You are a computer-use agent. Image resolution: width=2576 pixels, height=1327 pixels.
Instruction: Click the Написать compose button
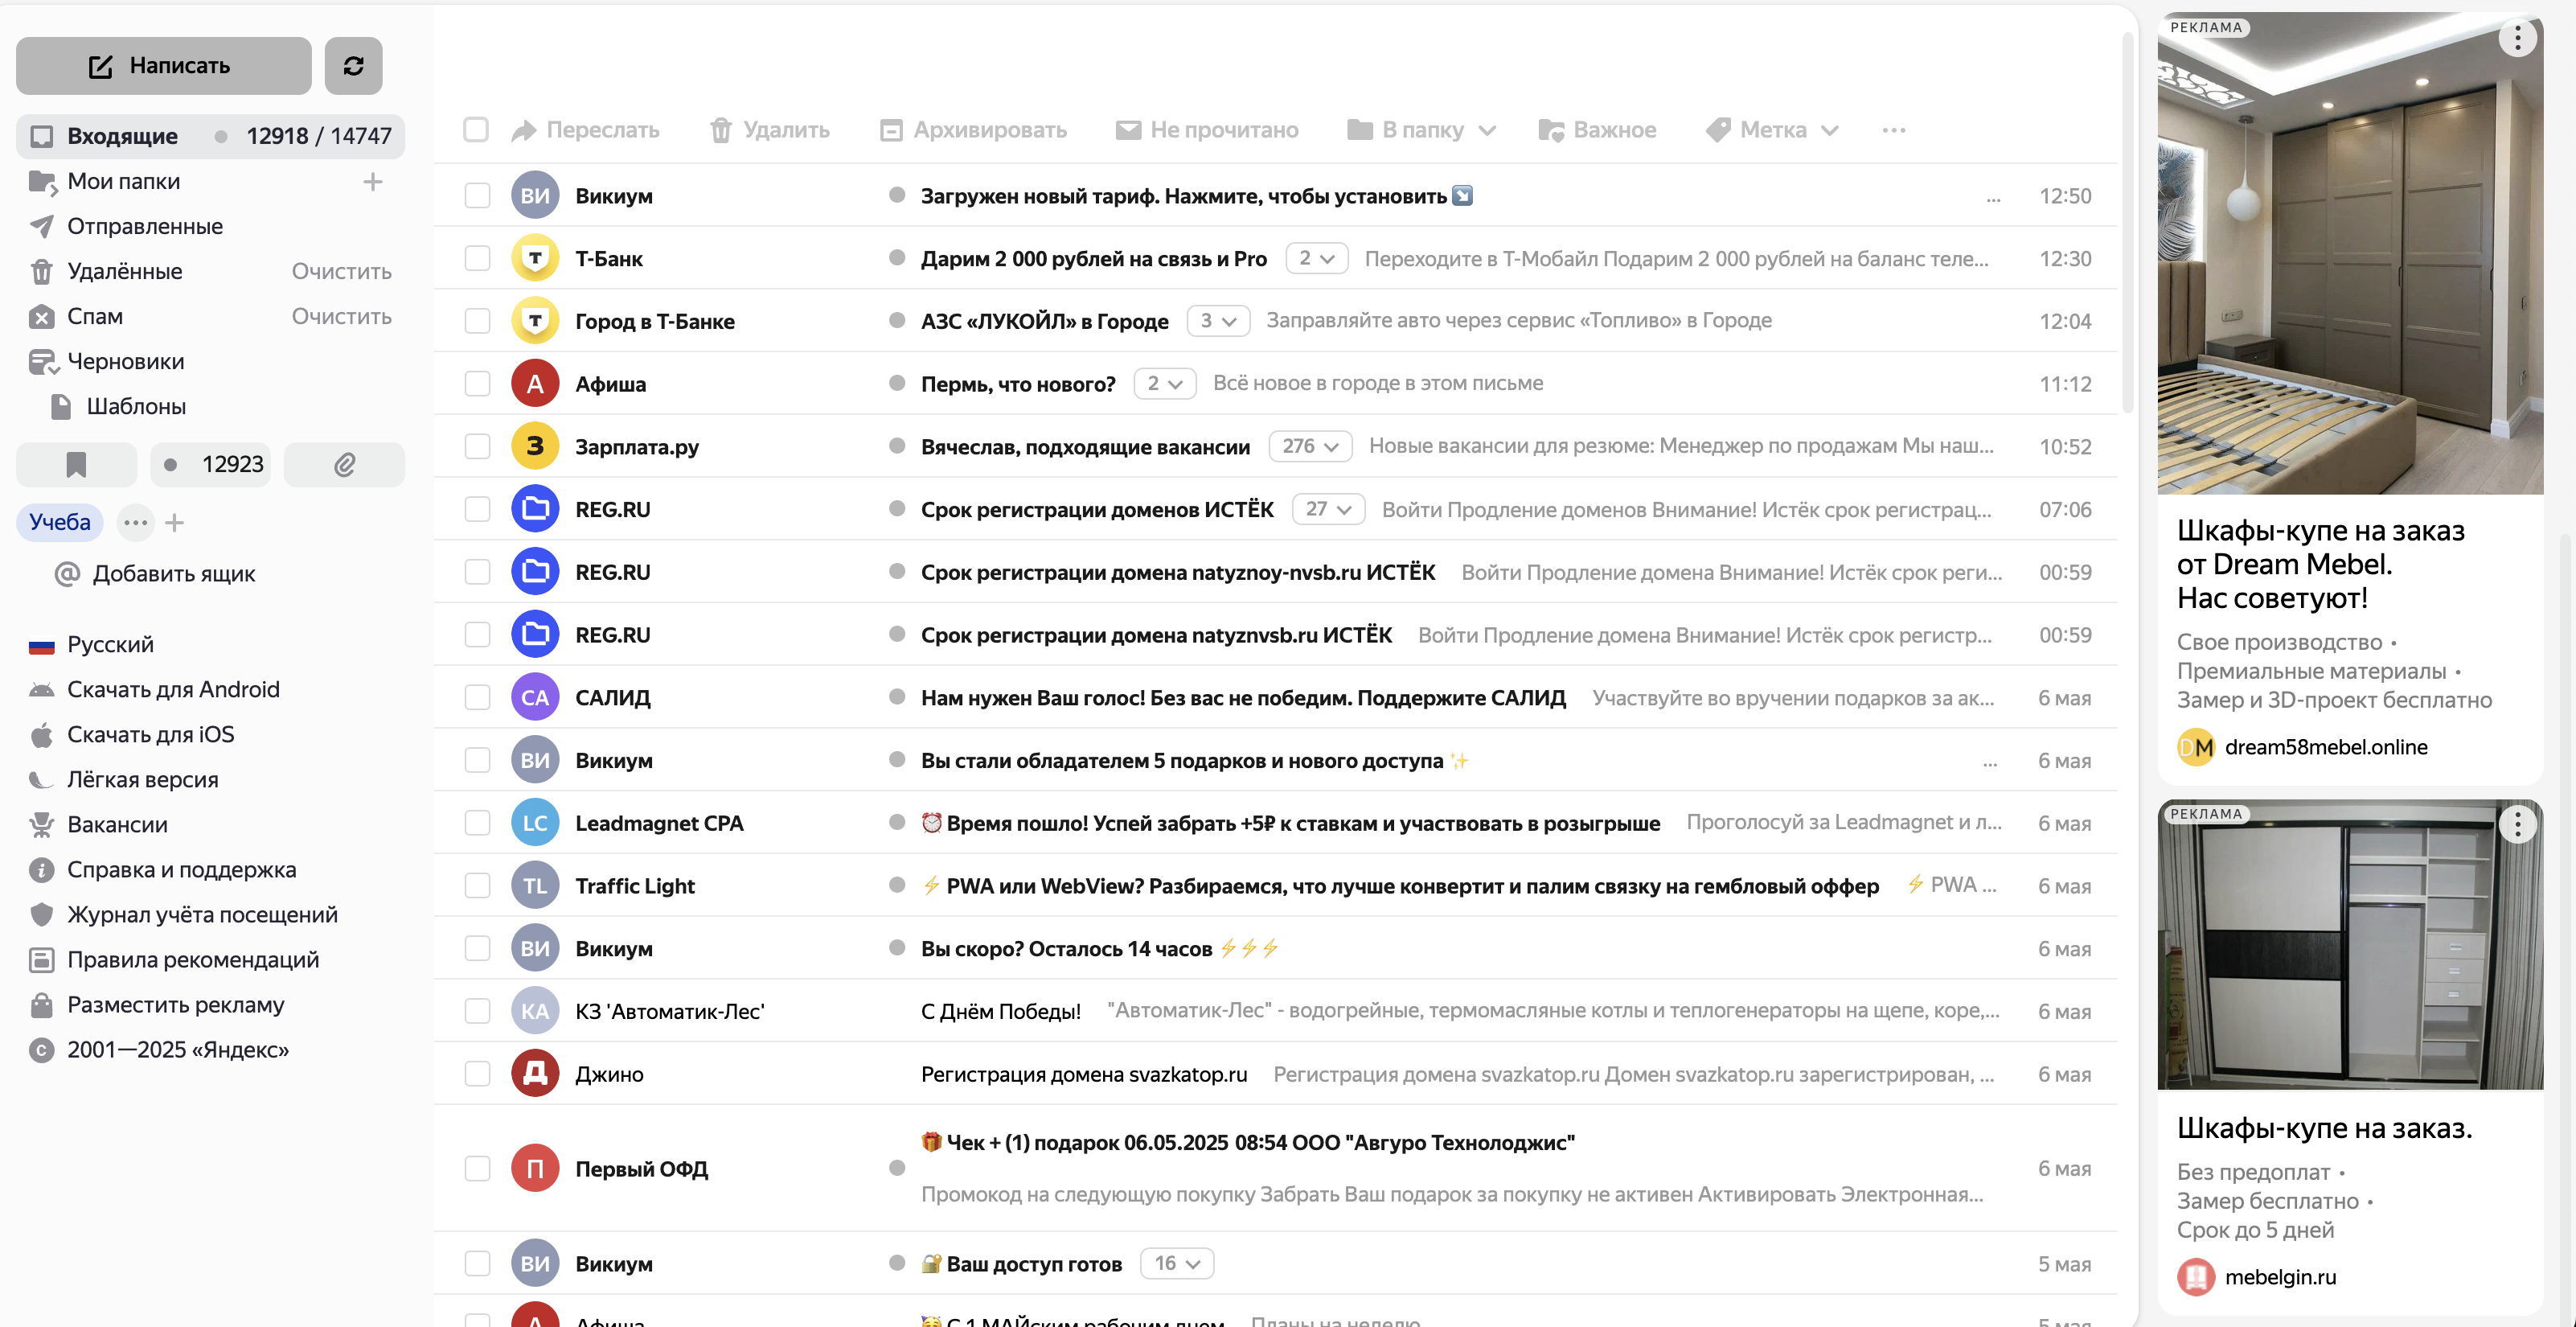pos(163,66)
